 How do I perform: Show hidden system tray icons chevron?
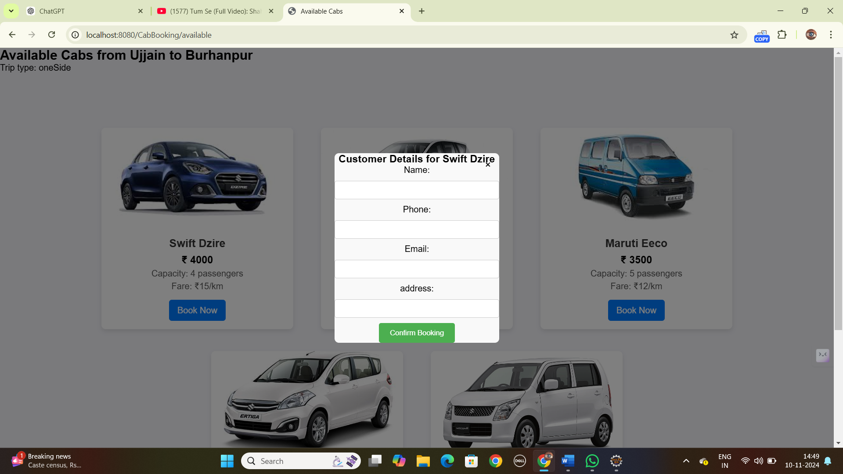click(x=686, y=461)
